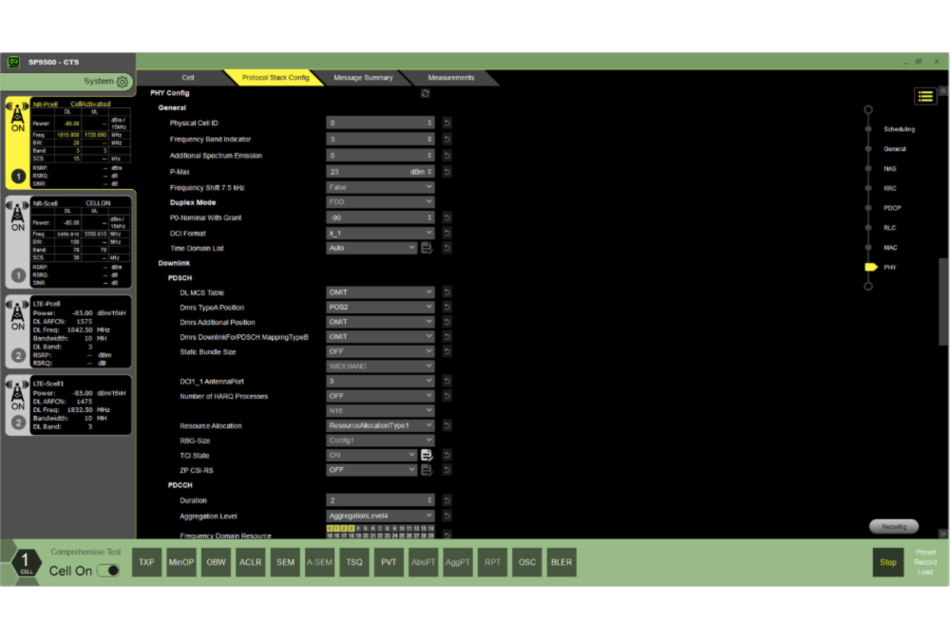950x638 pixels.
Task: Open the Measurements tab
Action: [450, 78]
